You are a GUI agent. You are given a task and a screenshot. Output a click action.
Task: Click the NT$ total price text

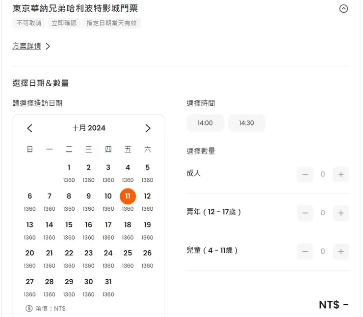pyautogui.click(x=334, y=305)
